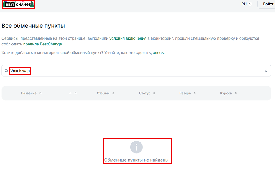This screenshot has height=171, width=275.
Task: Click sort arrows next to Резерв
Action: [195, 93]
